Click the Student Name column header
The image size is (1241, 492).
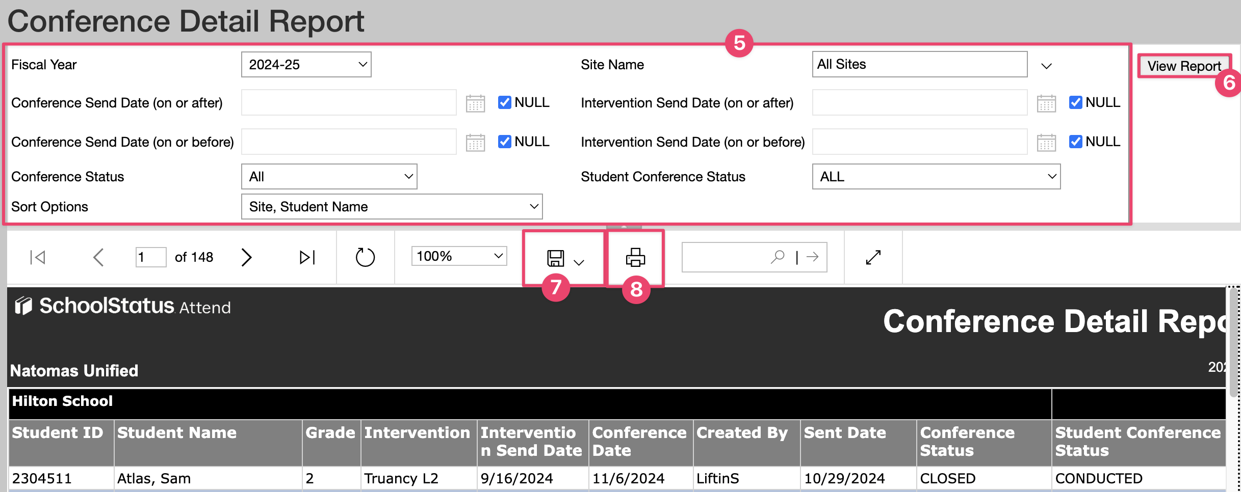tap(208, 442)
